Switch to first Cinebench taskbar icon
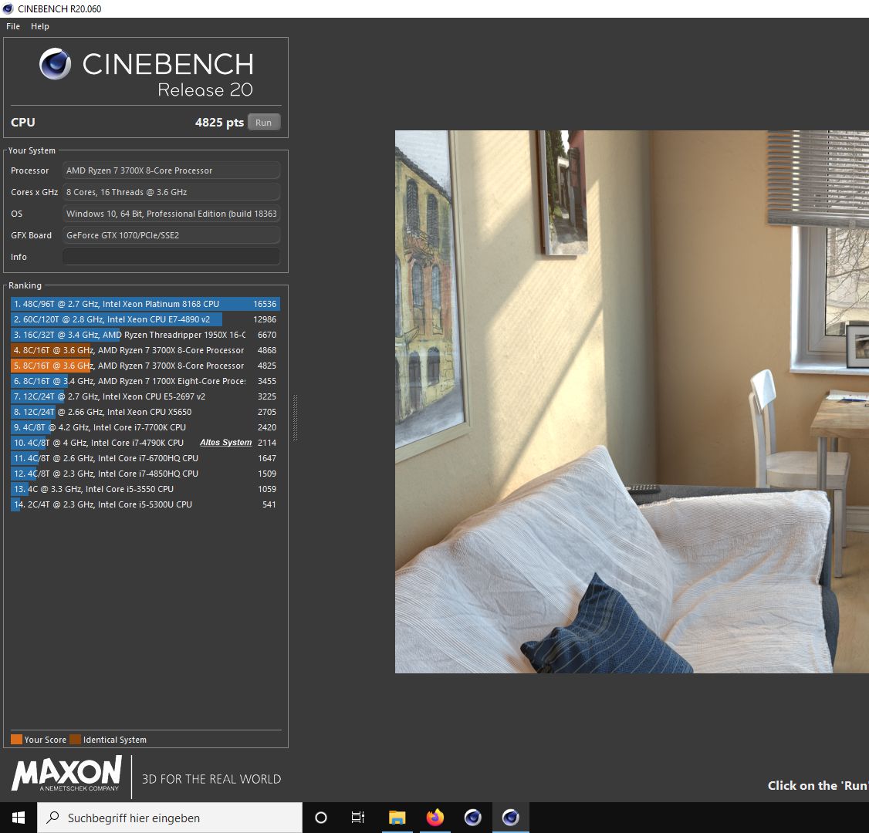Screen dimensions: 869x833 pyautogui.click(x=473, y=818)
